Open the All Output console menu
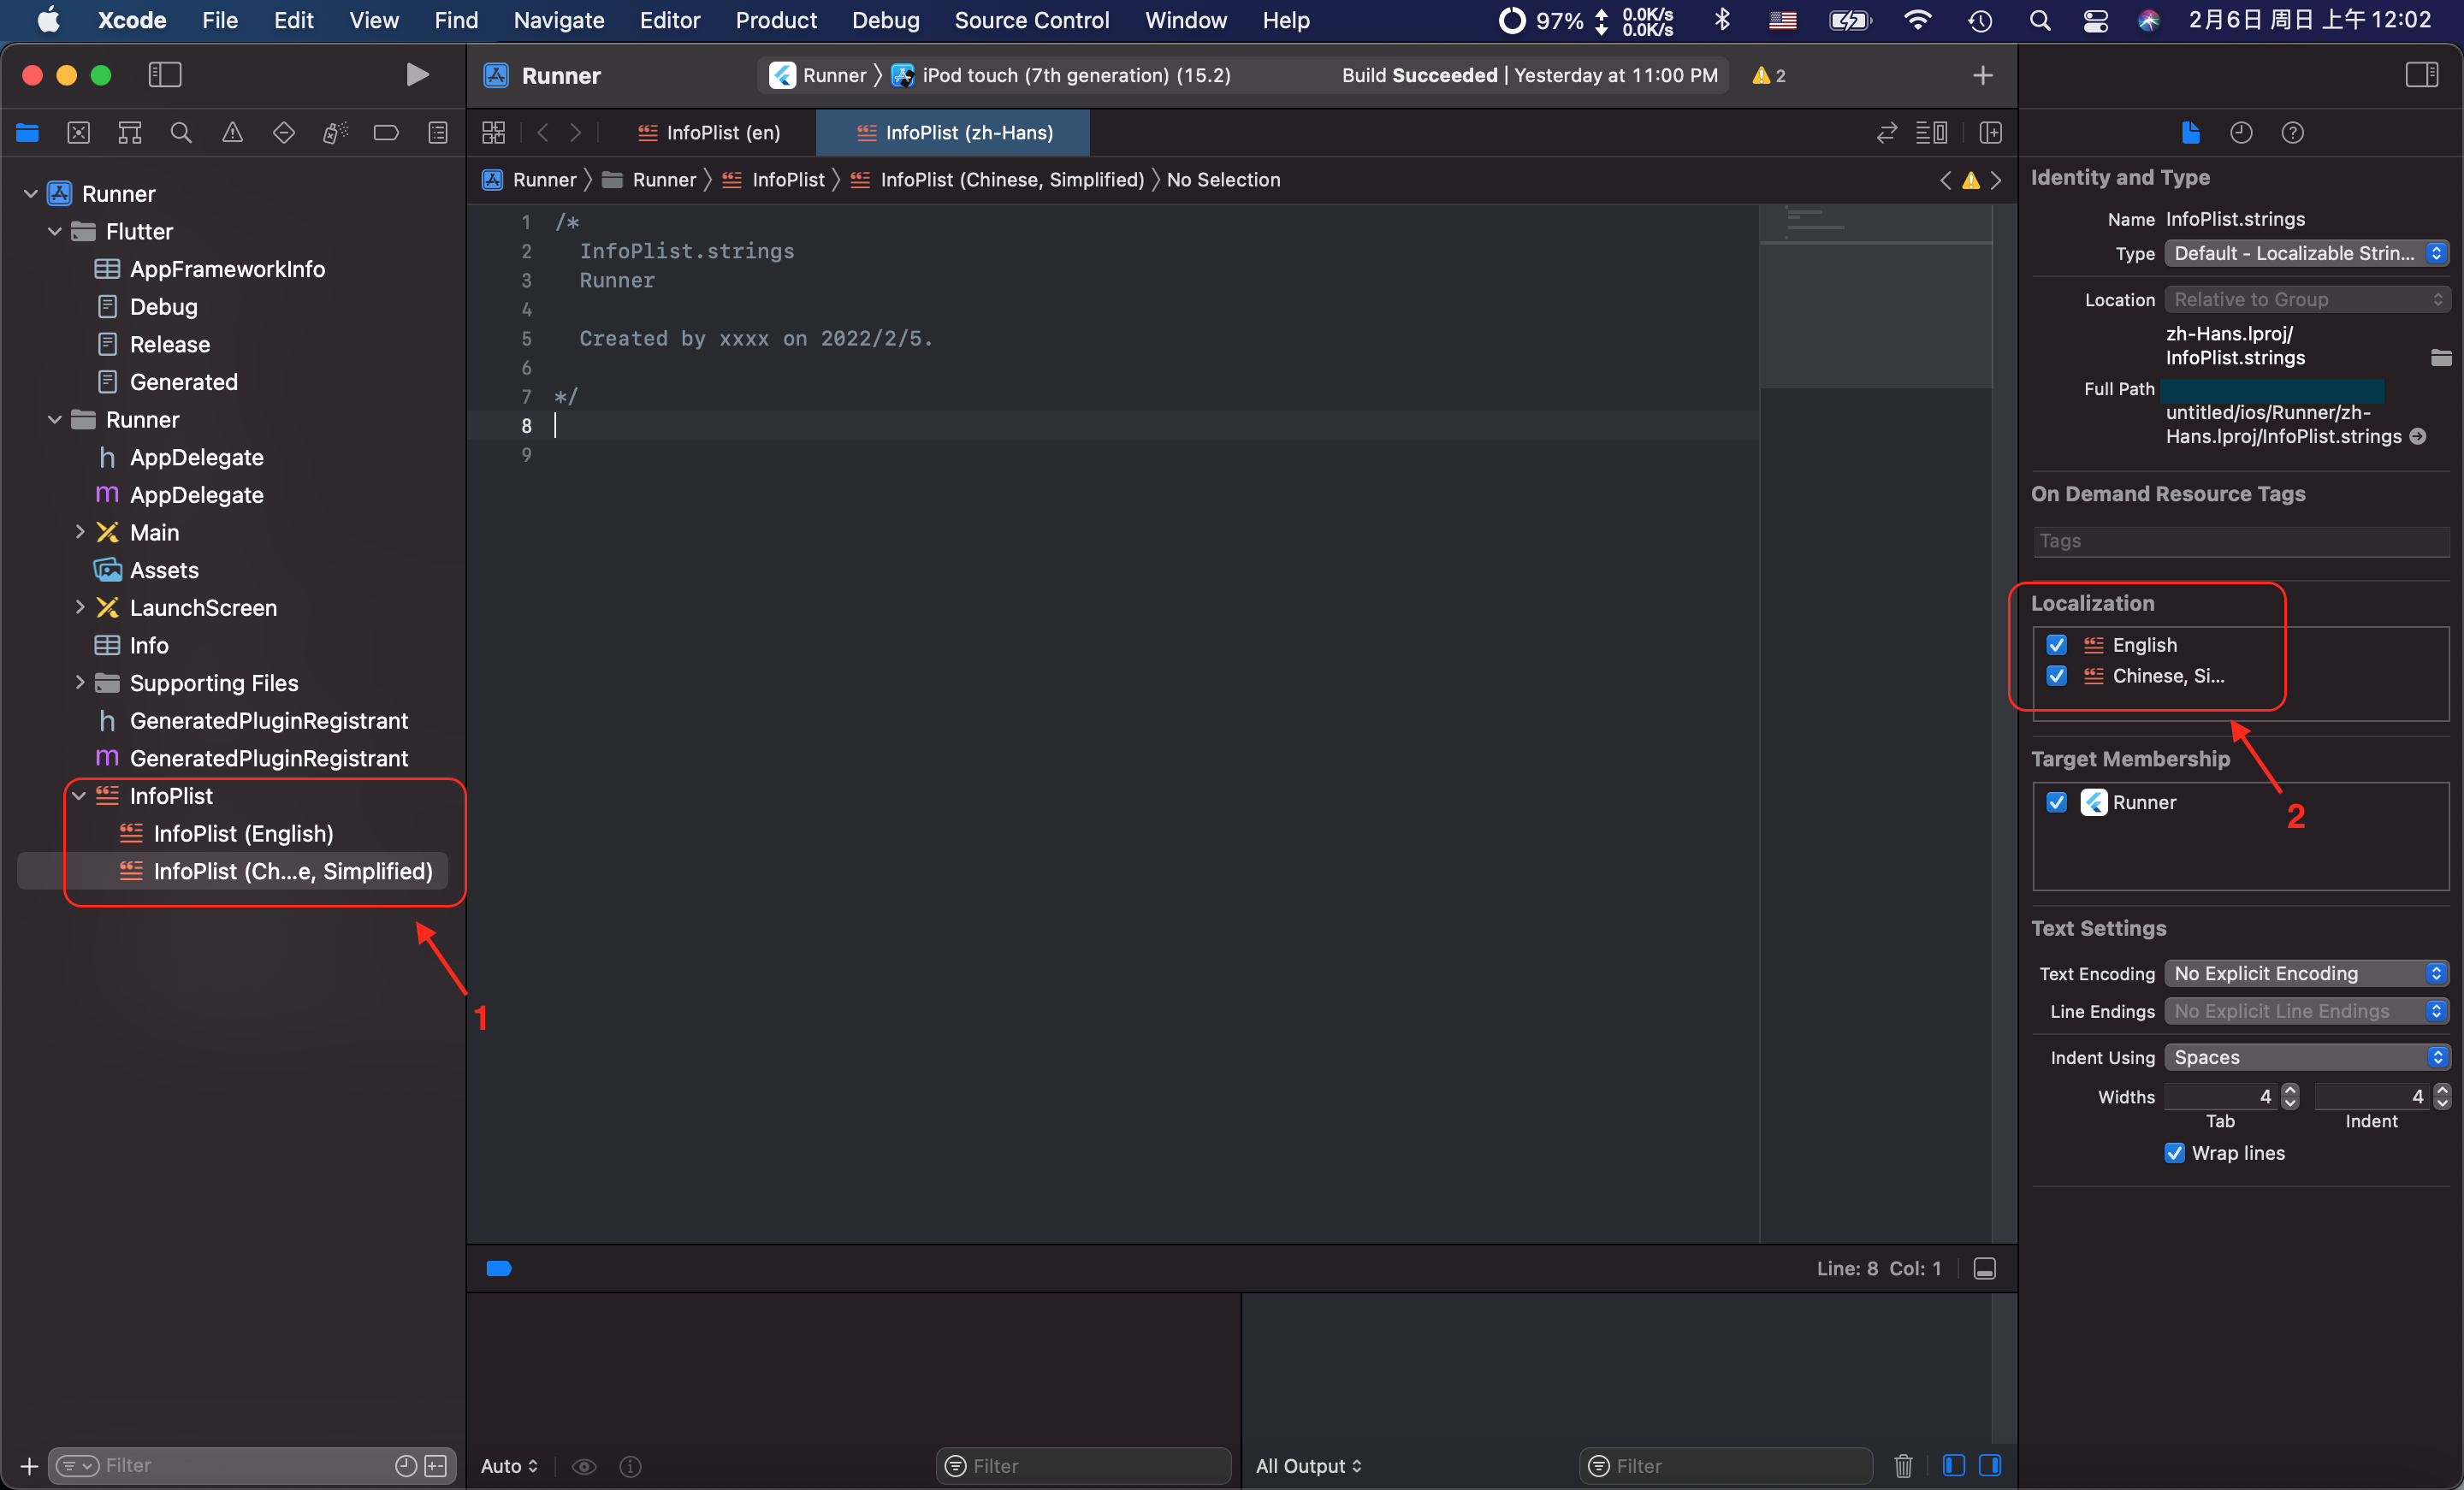 pos(1308,1465)
